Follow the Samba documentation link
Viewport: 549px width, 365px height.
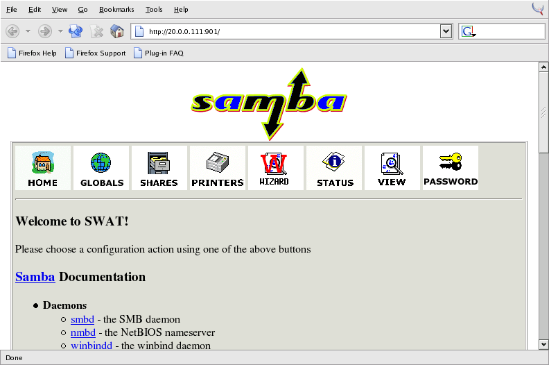pos(35,277)
